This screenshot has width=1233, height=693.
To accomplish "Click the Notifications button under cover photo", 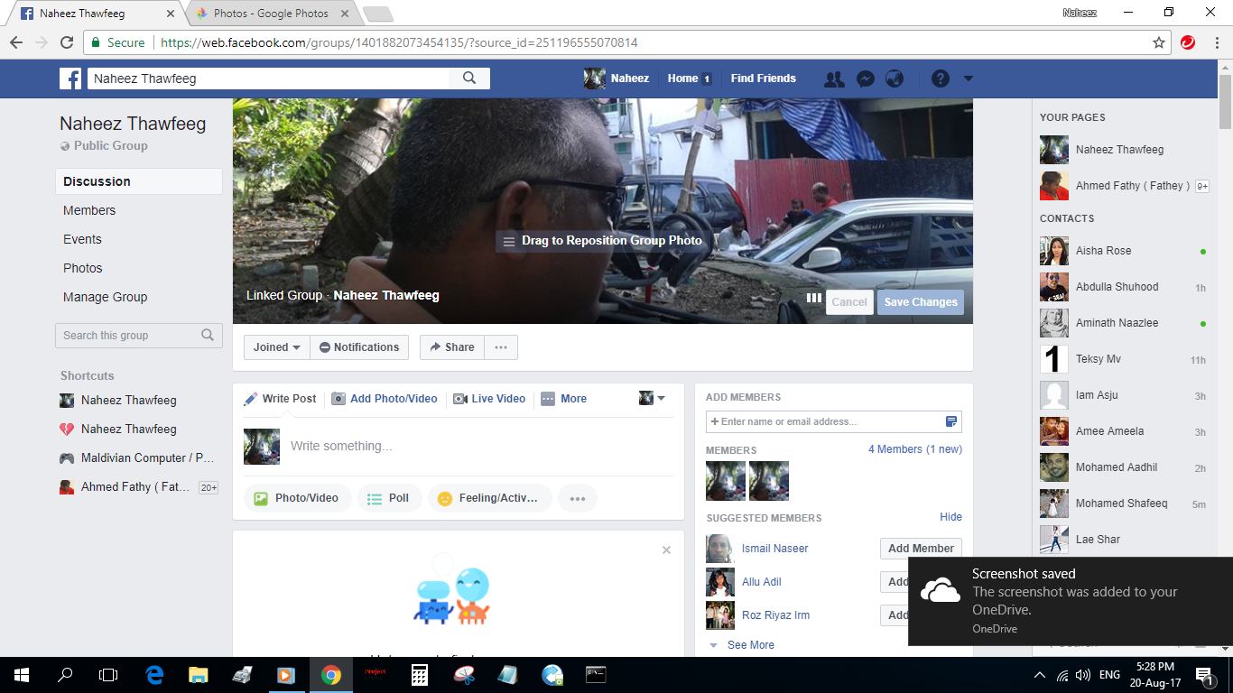I will pyautogui.click(x=359, y=347).
